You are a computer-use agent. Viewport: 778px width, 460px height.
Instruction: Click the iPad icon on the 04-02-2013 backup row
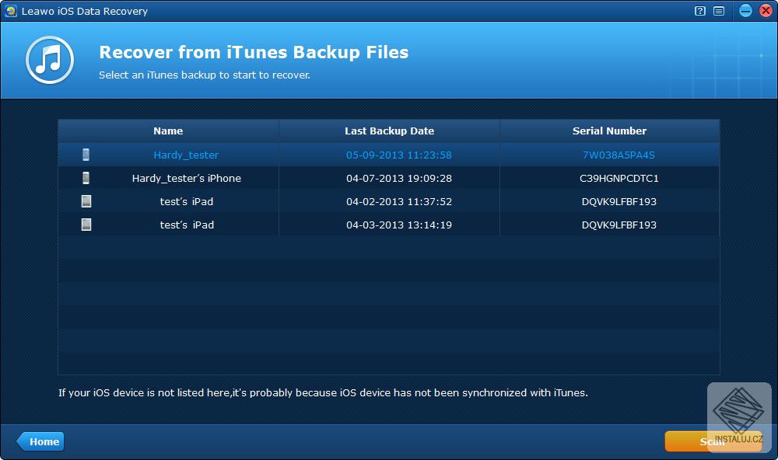[86, 200]
